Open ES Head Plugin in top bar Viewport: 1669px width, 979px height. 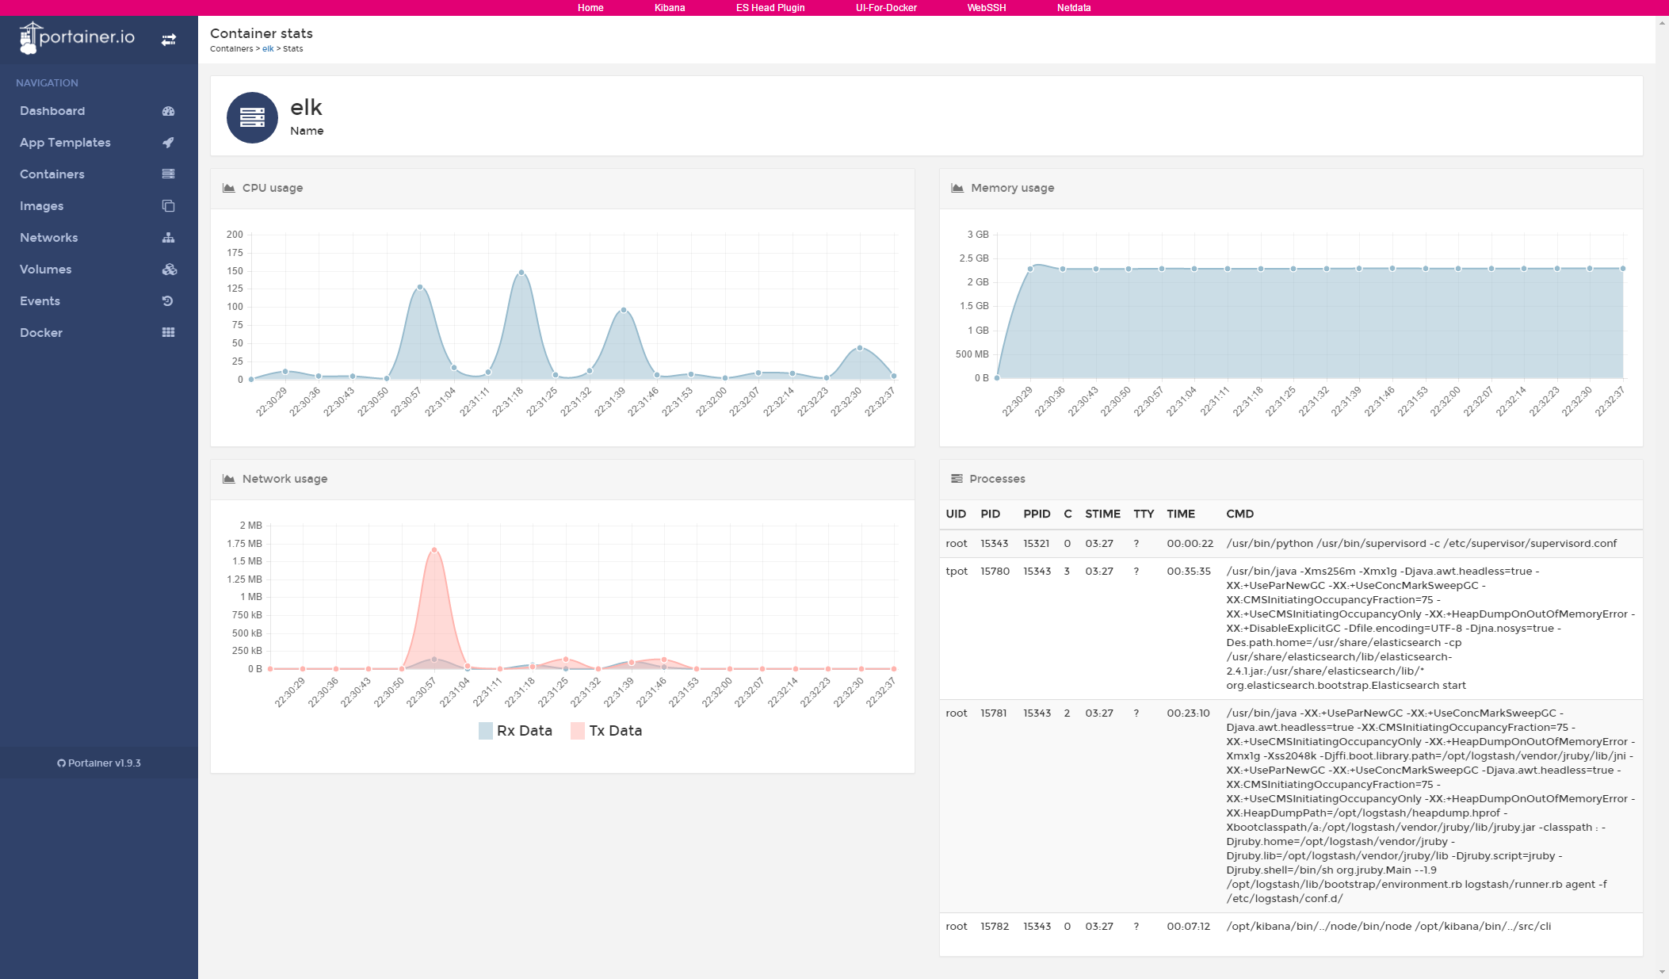(770, 8)
